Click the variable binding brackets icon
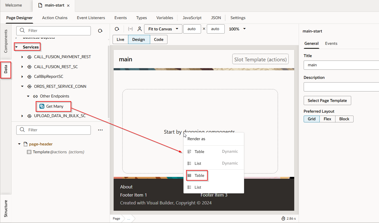 click(130, 29)
